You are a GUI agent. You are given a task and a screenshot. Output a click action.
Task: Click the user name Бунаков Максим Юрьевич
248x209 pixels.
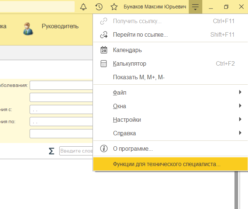pyautogui.click(x=155, y=7)
